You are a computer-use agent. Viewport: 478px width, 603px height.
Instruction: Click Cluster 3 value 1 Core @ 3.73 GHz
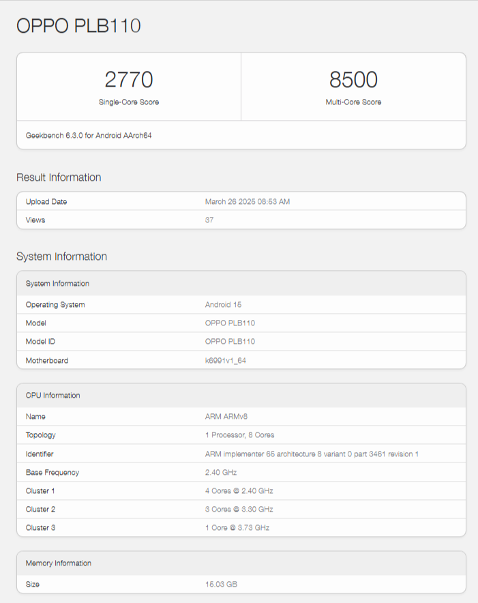click(237, 527)
